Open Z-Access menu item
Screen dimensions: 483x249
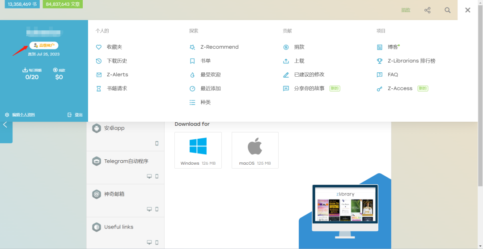400,88
